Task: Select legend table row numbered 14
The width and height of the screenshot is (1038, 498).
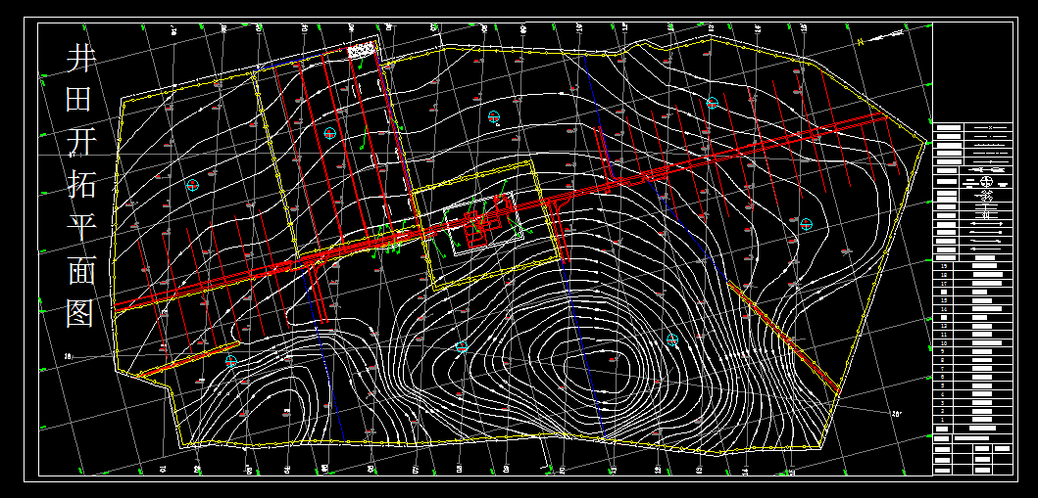Action: tap(973, 309)
